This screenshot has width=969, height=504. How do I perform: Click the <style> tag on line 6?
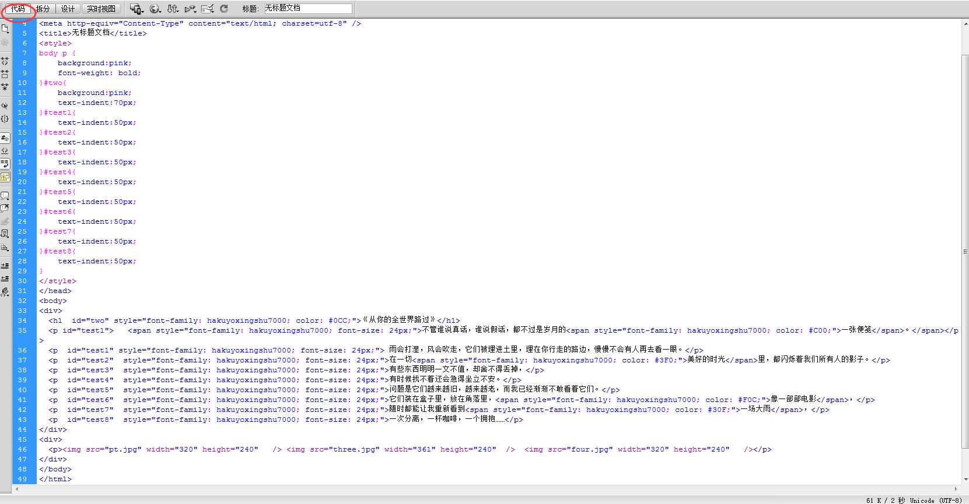click(55, 43)
